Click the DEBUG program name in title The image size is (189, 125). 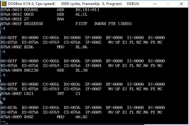133,4
